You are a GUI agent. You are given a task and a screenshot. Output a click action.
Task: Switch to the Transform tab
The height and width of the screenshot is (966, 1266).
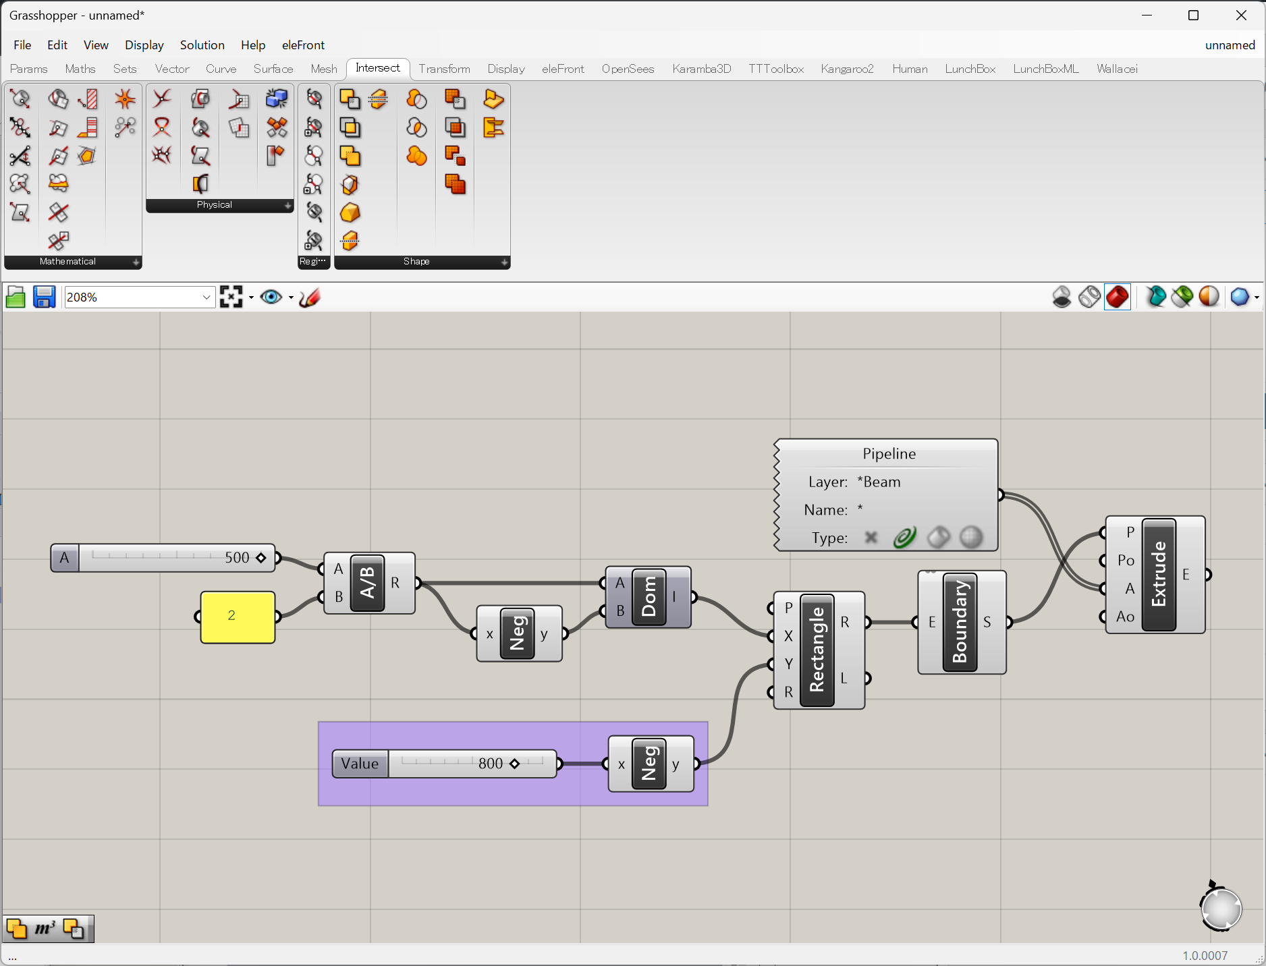point(444,69)
